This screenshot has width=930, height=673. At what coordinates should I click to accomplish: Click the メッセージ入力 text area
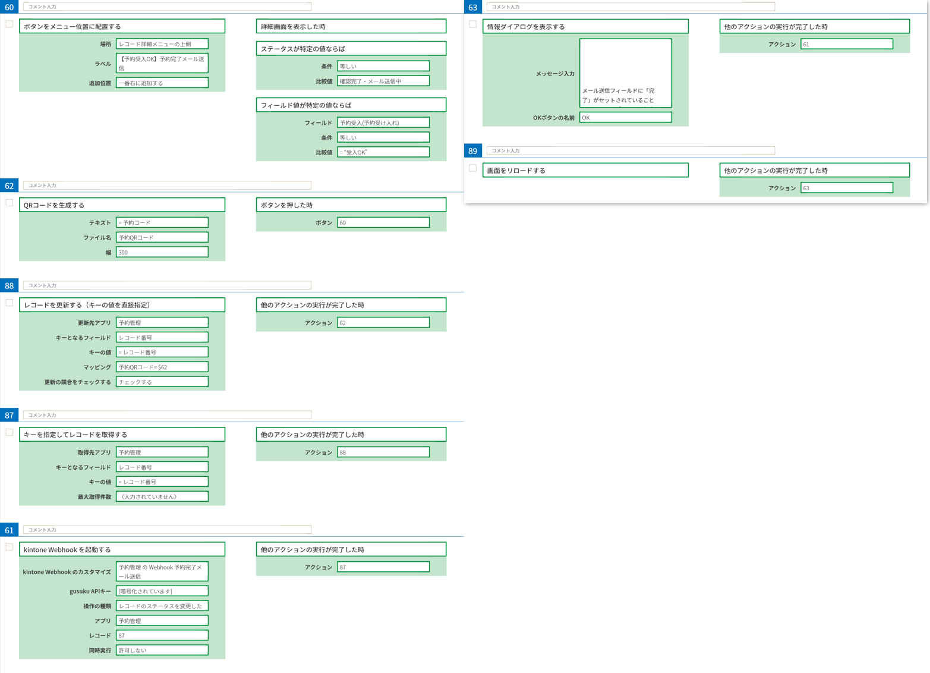tap(625, 73)
